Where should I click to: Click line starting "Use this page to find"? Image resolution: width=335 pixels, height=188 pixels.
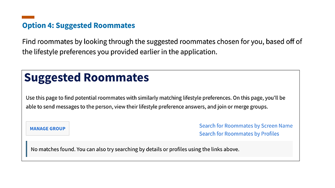pyautogui.click(x=155, y=98)
